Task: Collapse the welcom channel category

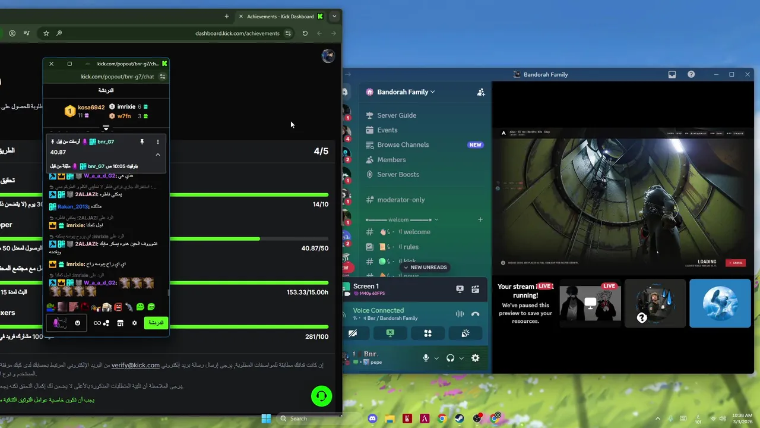Action: 403,219
